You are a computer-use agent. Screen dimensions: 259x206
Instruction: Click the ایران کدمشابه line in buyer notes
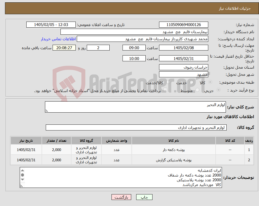point(209,170)
